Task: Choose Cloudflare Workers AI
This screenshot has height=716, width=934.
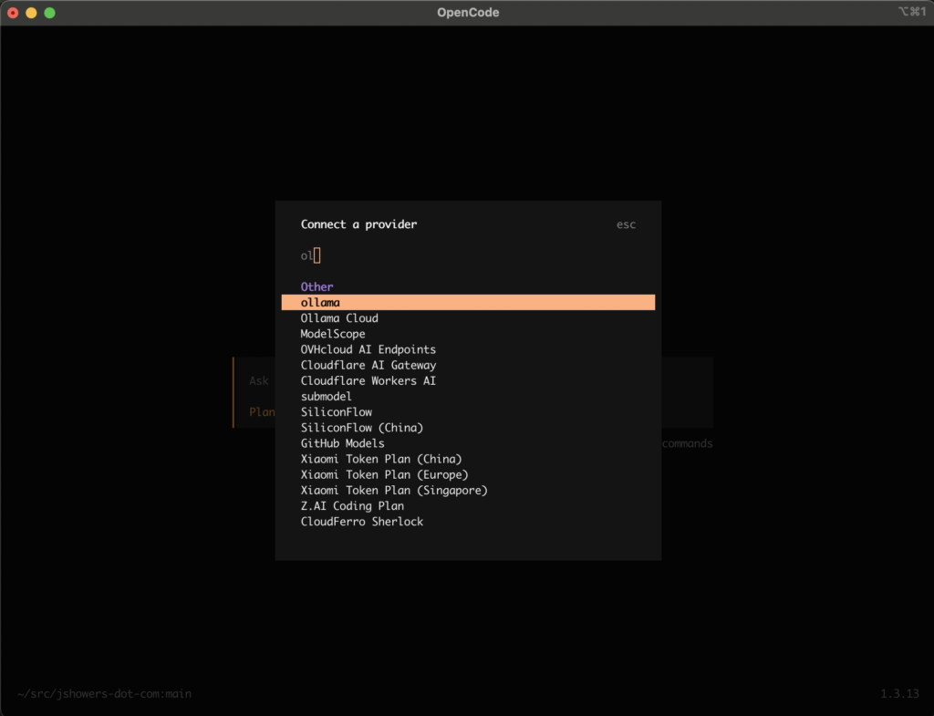Action: pyautogui.click(x=368, y=380)
